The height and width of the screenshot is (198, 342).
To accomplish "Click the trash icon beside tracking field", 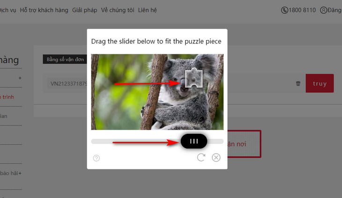I will [x=298, y=83].
